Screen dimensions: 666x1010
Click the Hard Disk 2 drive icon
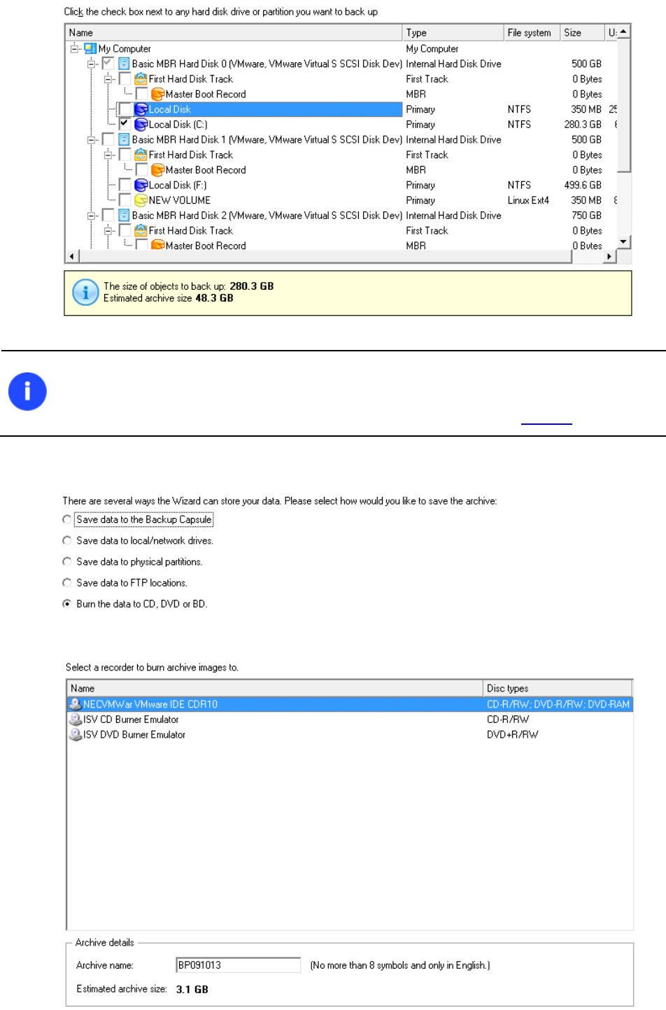coord(124,216)
